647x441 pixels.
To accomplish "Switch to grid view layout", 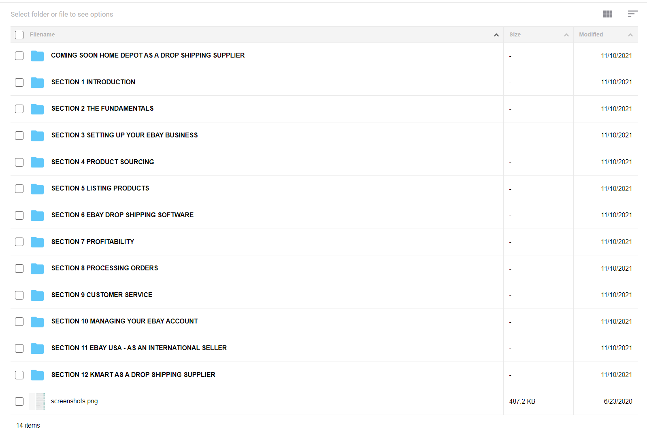I will tap(607, 14).
